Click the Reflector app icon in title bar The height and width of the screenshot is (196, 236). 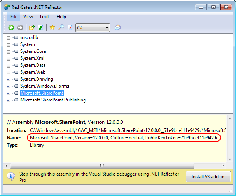7,7
